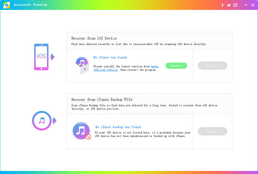Select the iTunes music note circle icon

click(x=42, y=121)
